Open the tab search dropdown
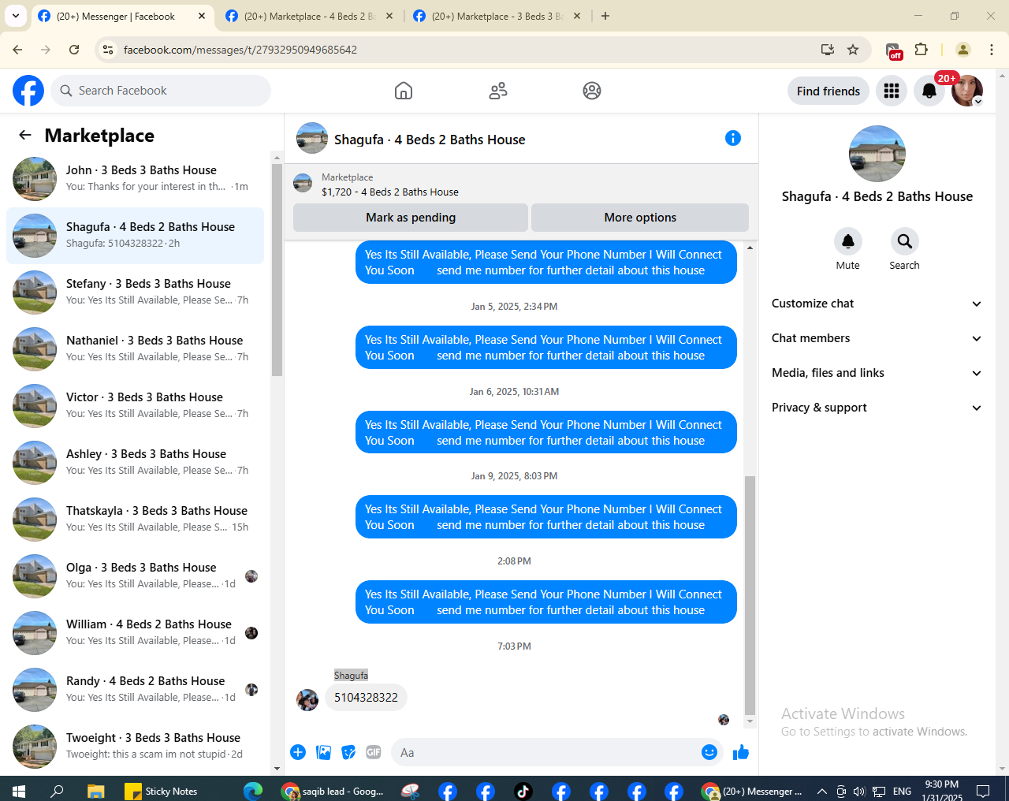Image resolution: width=1009 pixels, height=801 pixels. point(16,16)
